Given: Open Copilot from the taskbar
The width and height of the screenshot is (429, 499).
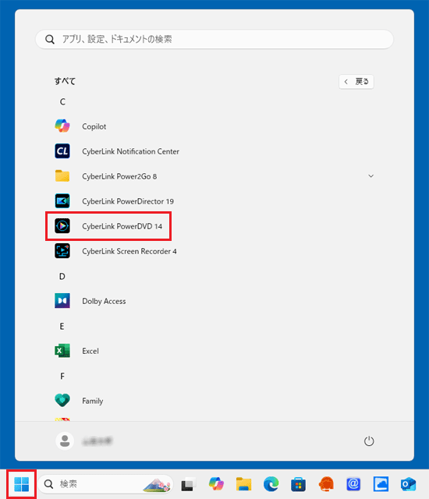Looking at the screenshot, I should (x=216, y=484).
